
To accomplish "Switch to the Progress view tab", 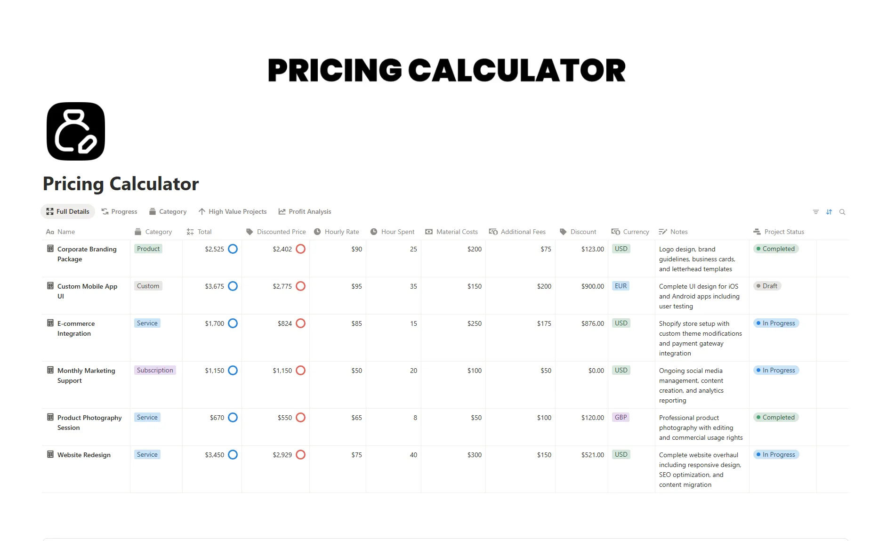I will tap(119, 212).
